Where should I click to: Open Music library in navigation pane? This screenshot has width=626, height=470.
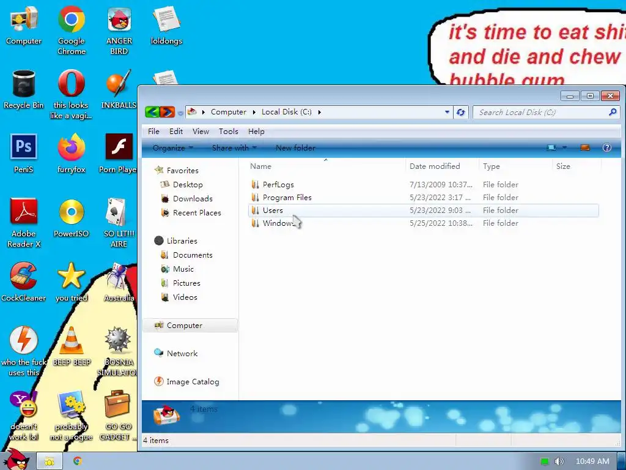point(183,269)
